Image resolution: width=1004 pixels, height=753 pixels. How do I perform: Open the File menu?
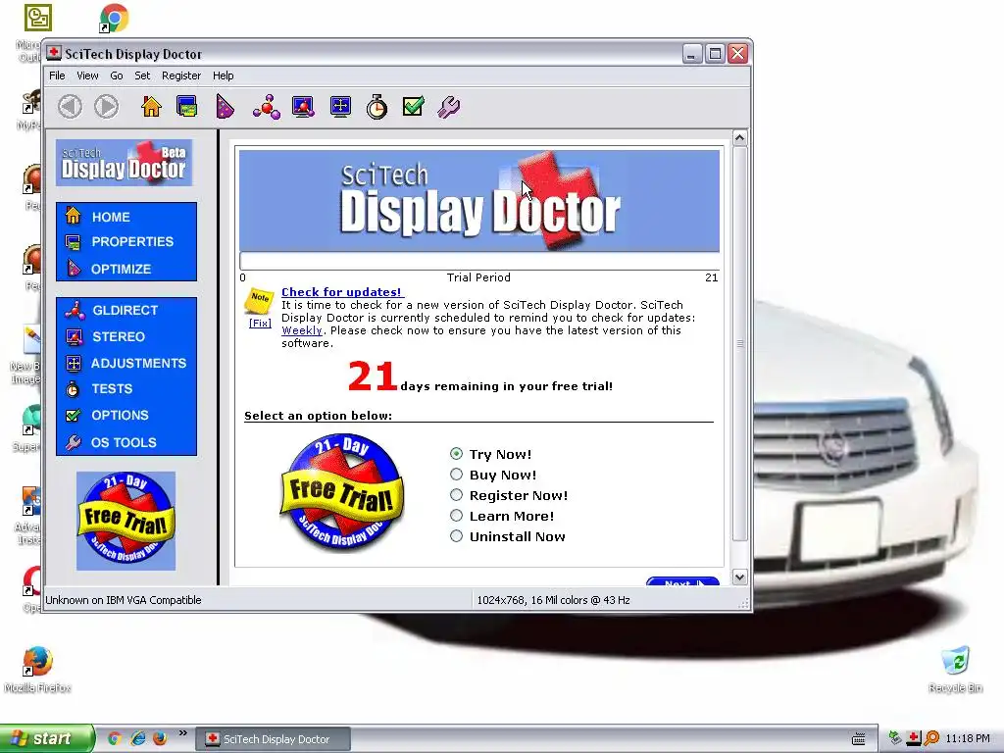(x=57, y=75)
